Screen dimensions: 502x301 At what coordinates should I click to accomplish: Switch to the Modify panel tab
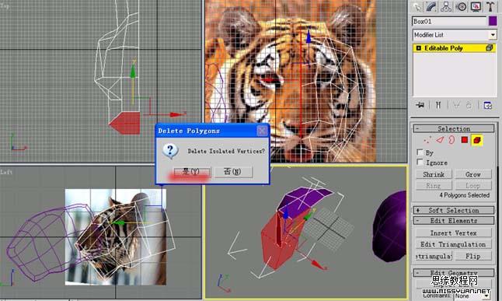click(x=431, y=7)
